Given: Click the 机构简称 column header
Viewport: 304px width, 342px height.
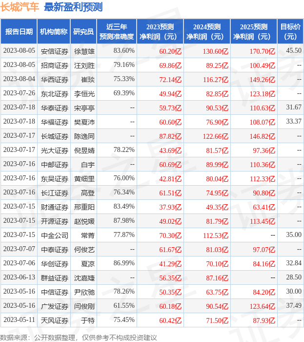Looking at the screenshot, I should tap(54, 31).
